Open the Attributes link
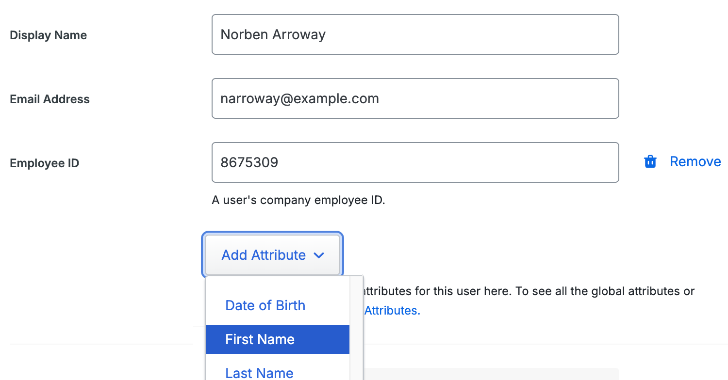 tap(391, 310)
